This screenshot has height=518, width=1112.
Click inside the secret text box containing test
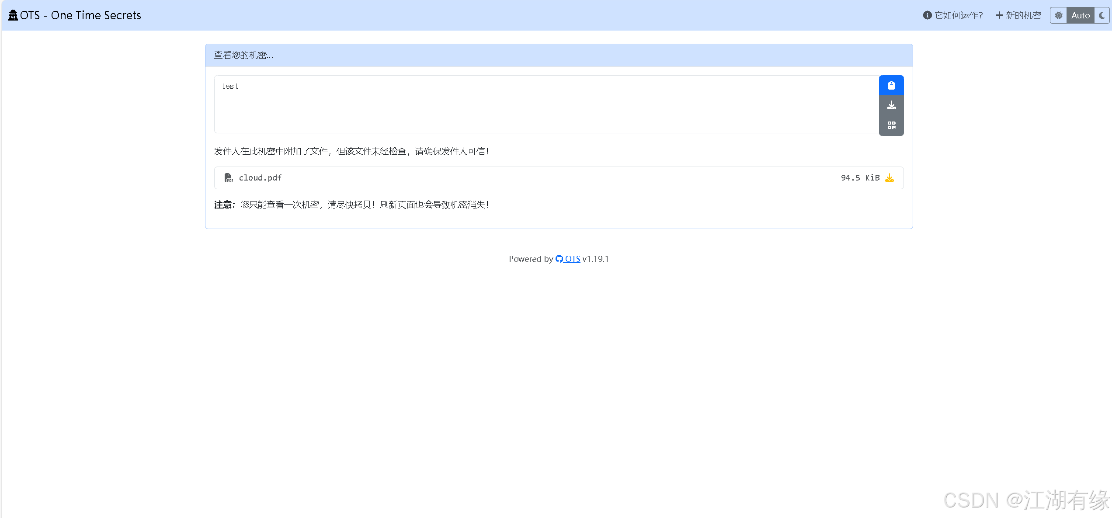pyautogui.click(x=546, y=104)
